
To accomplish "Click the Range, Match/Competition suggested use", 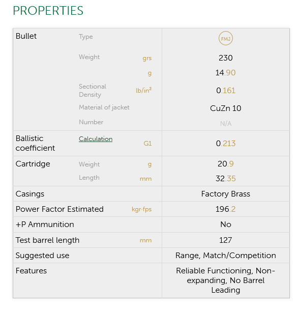I will click(x=226, y=256).
